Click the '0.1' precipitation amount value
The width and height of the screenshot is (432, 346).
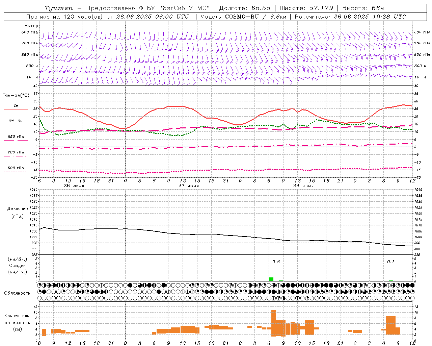(x=390, y=262)
